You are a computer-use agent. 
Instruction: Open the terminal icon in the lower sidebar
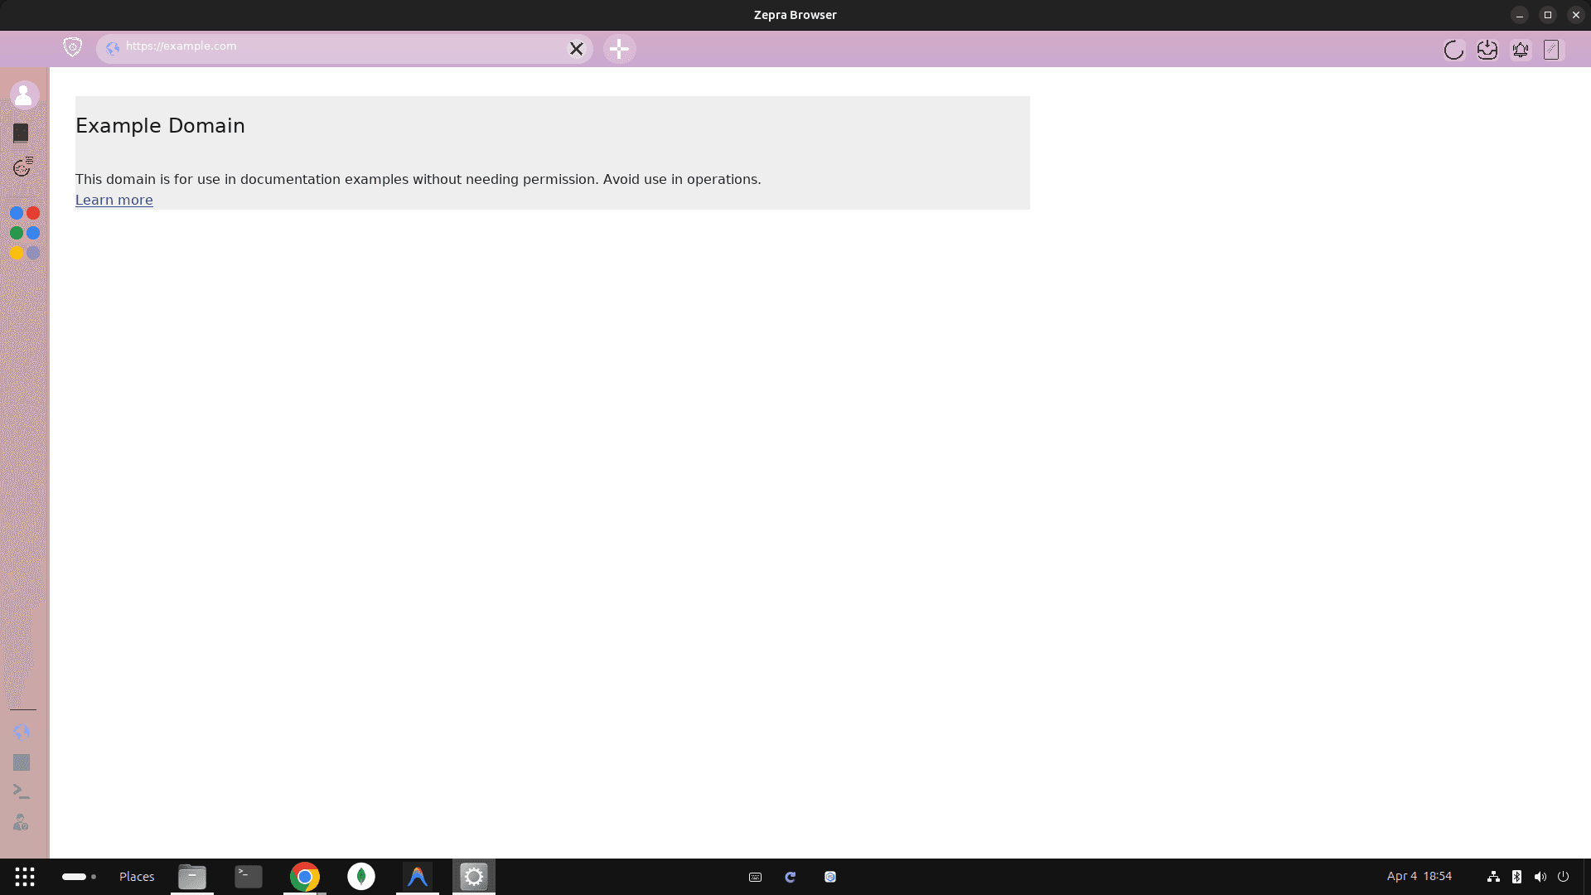[21, 790]
